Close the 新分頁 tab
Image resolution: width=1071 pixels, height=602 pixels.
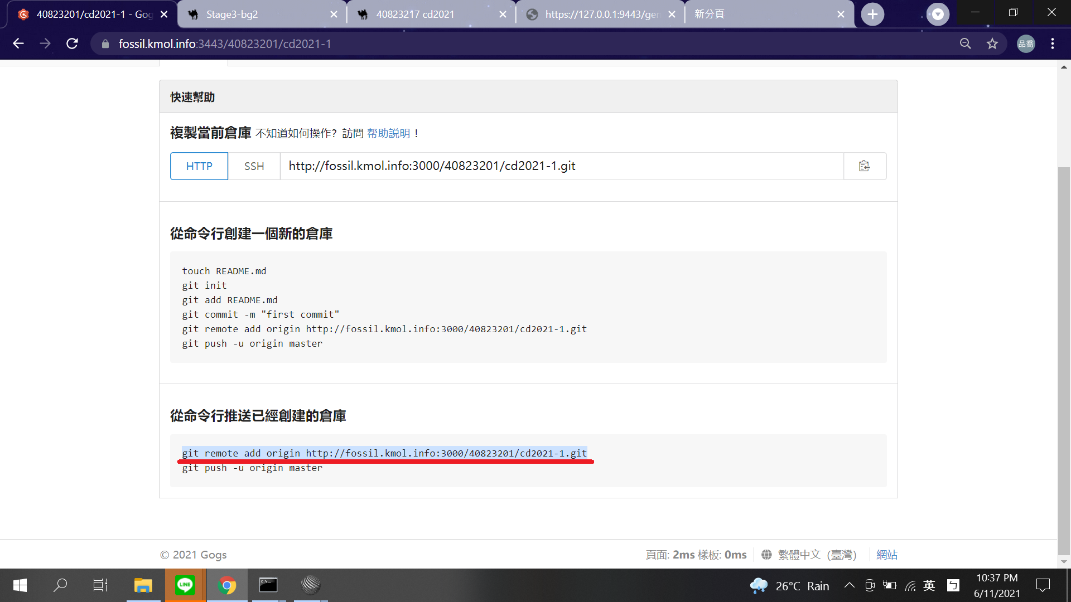click(x=841, y=14)
